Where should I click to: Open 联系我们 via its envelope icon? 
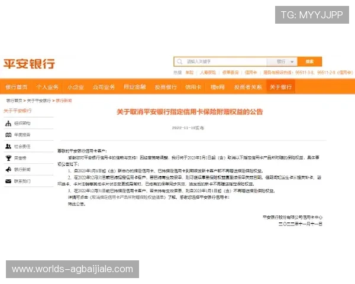[8, 181]
